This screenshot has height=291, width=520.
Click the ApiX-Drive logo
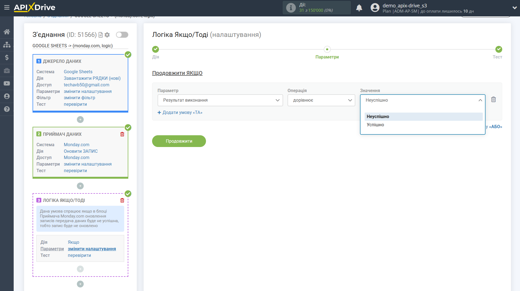coord(34,7)
